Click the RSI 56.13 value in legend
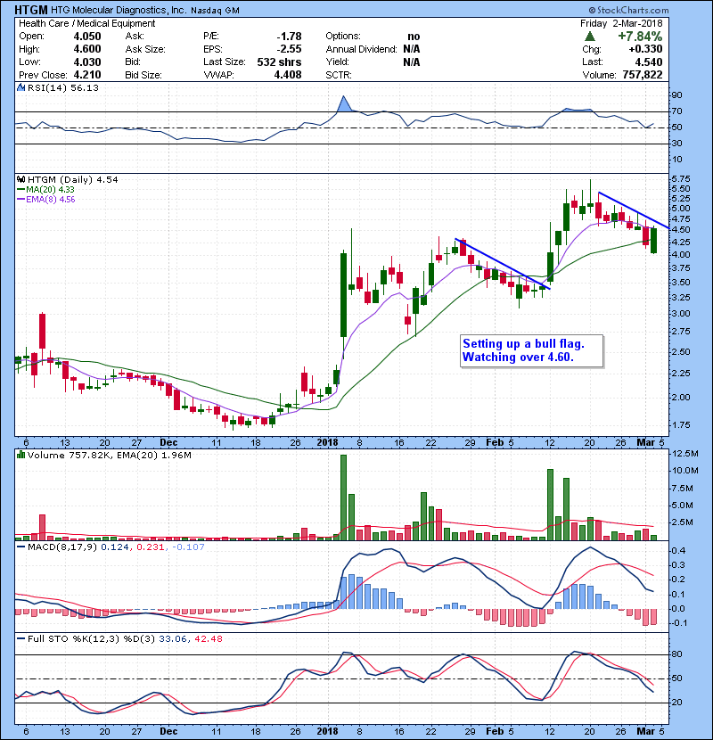713x740 pixels. pos(85,87)
